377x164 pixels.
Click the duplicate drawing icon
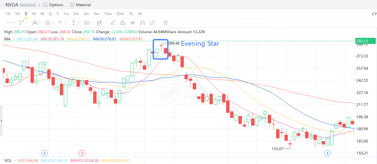(152, 23)
